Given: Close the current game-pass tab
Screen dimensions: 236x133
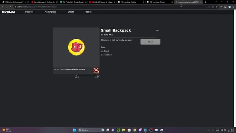Looking at the screenshot, I should click(201, 2).
